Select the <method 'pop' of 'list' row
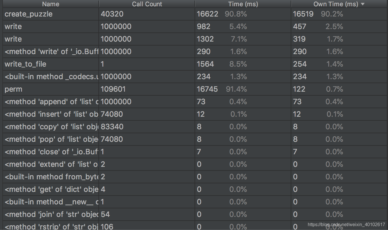 tap(195, 139)
